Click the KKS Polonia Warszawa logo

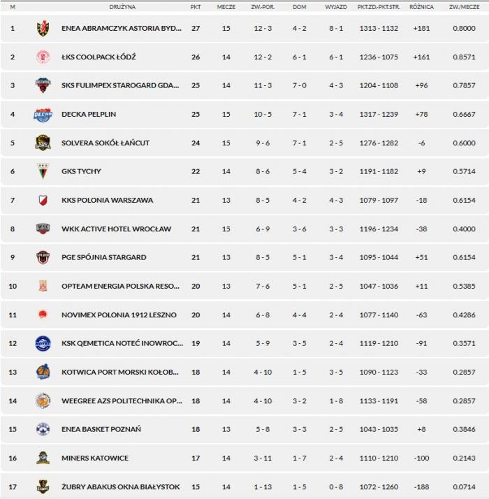pyautogui.click(x=43, y=201)
